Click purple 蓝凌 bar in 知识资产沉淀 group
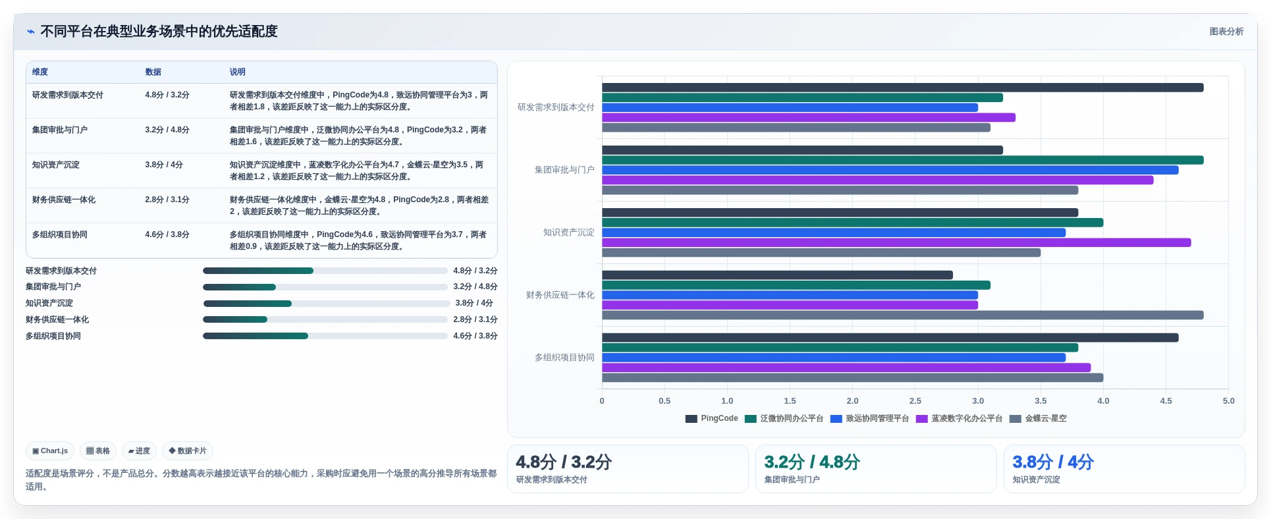Image resolution: width=1271 pixels, height=519 pixels. 896,242
